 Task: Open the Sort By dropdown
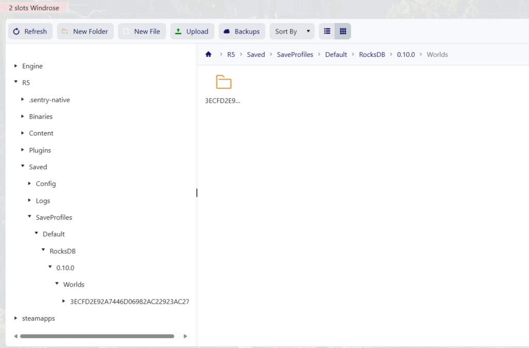click(x=292, y=31)
